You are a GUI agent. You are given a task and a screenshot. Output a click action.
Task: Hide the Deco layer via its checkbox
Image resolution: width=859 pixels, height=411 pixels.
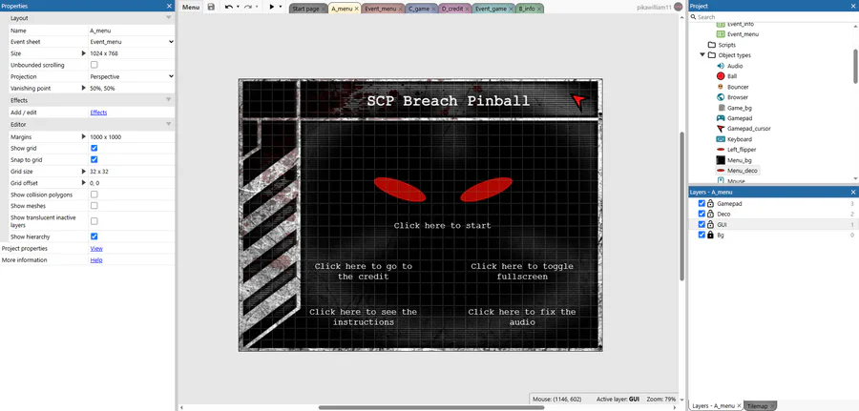(702, 214)
